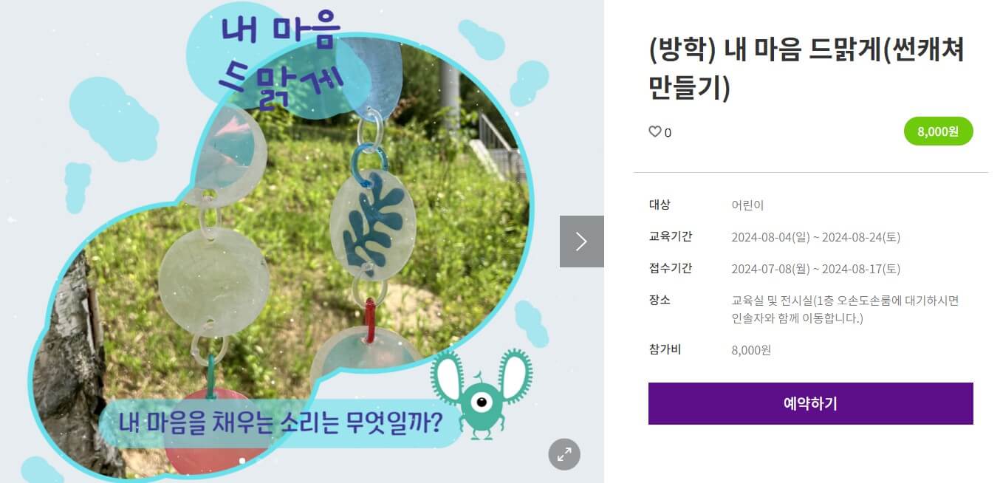Click the 접수기간 label

[x=670, y=268]
